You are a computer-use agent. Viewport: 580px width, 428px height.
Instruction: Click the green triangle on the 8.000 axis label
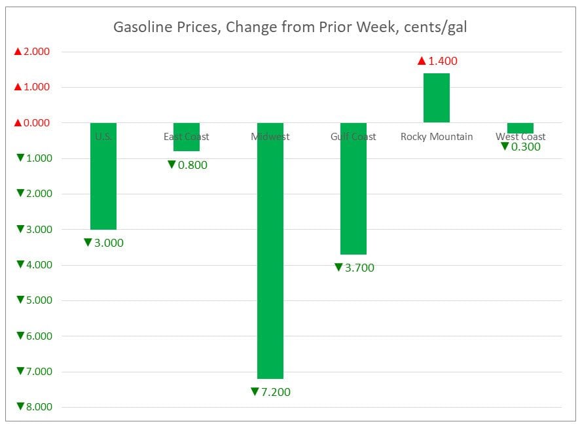click(x=20, y=407)
